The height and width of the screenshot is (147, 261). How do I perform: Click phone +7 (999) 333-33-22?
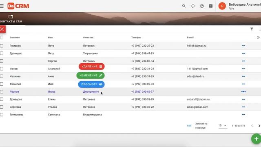coord(142,107)
